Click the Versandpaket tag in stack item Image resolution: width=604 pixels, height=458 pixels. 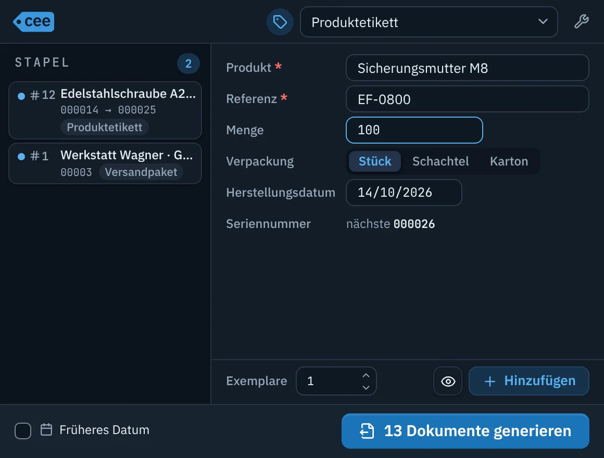[x=141, y=172]
